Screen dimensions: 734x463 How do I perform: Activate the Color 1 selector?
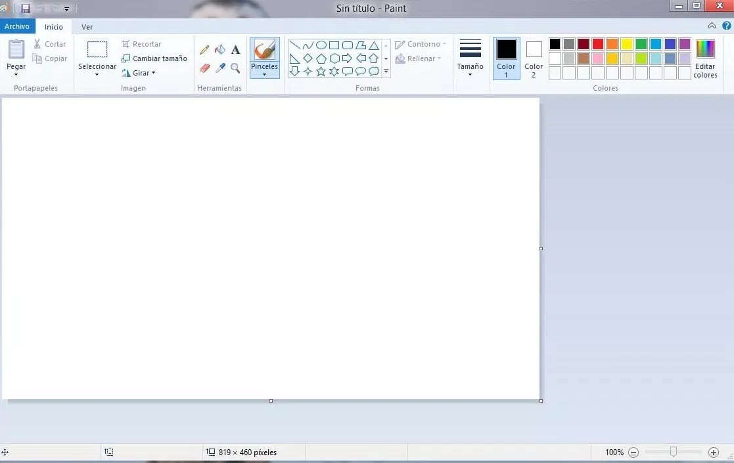tap(506, 58)
